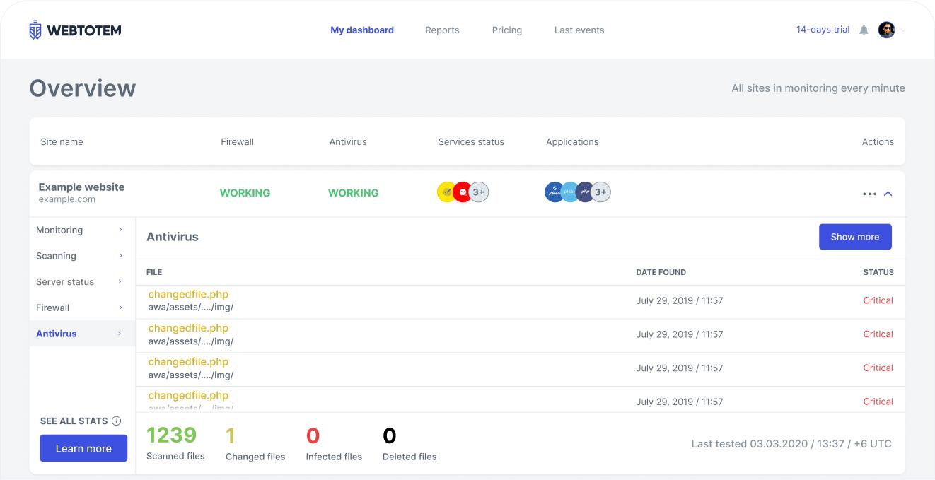Click the Learn more button
Screen dimensions: 935x480
tap(83, 448)
